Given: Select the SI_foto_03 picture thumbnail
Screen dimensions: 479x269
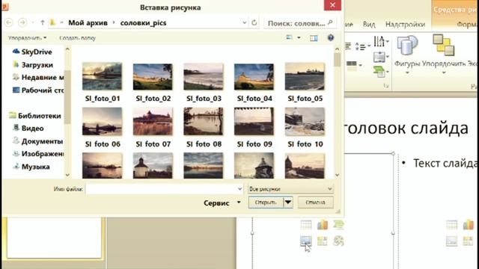Looking at the screenshot, I should (204, 76).
